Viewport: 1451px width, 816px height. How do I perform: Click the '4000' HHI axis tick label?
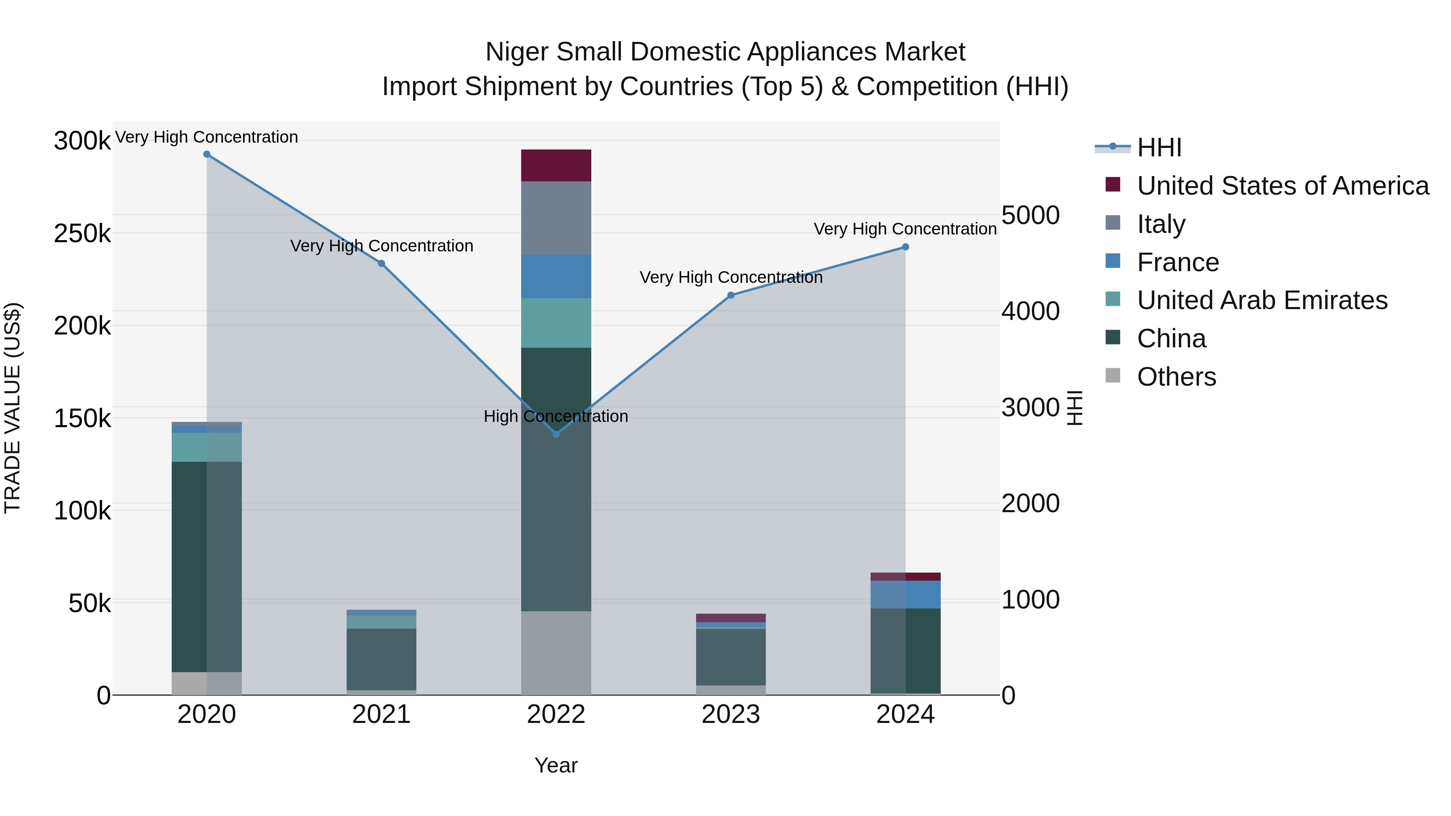click(x=1031, y=311)
